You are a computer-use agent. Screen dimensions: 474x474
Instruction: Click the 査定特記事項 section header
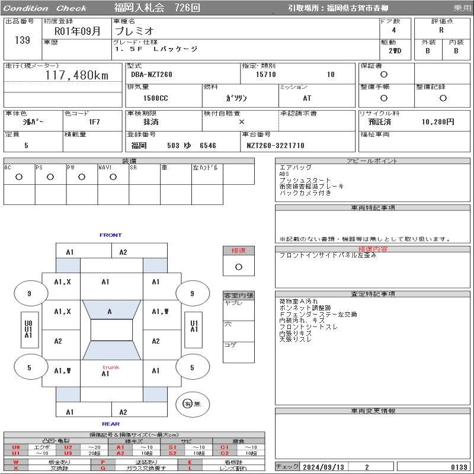click(x=373, y=294)
